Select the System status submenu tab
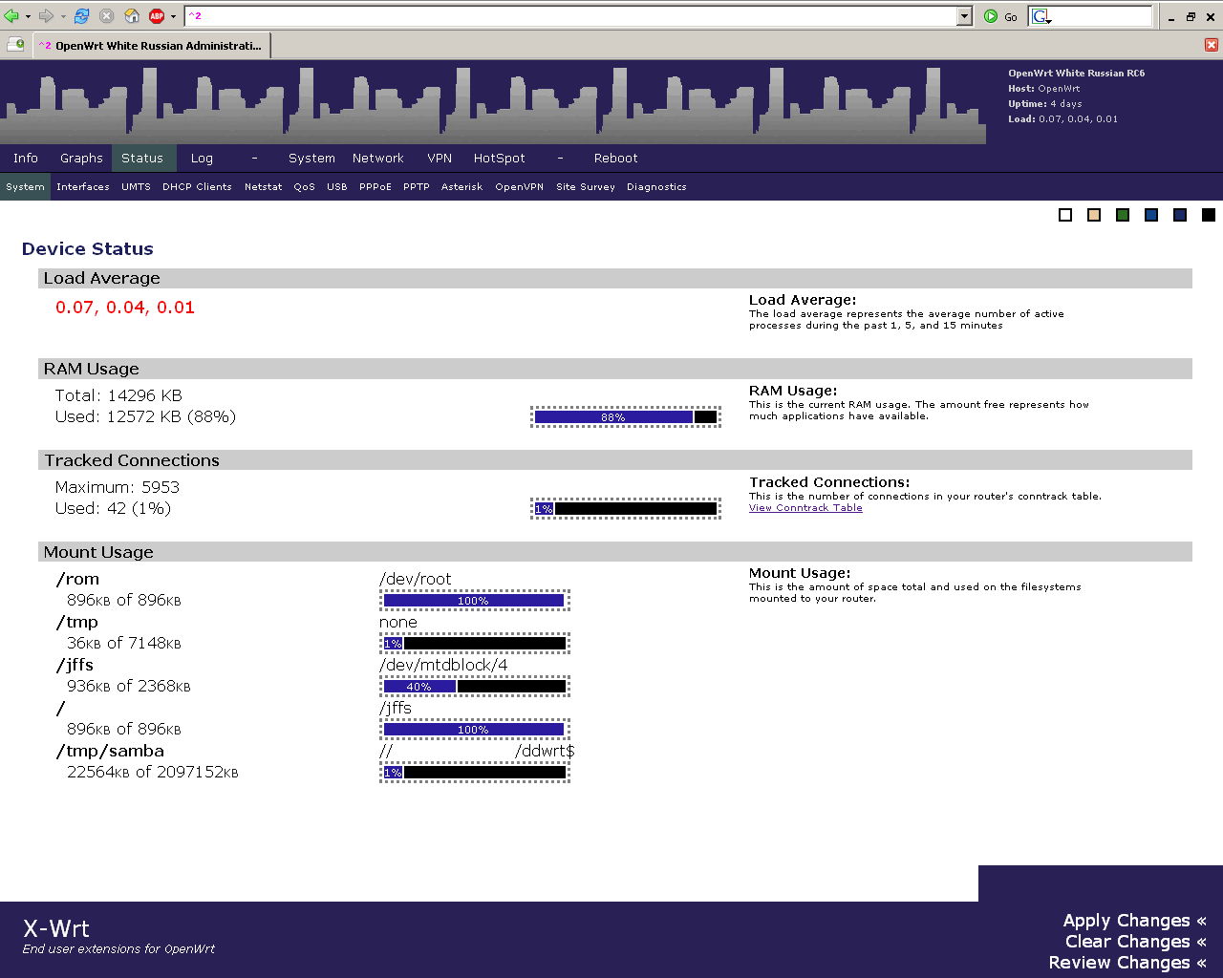The width and height of the screenshot is (1223, 978). point(25,187)
